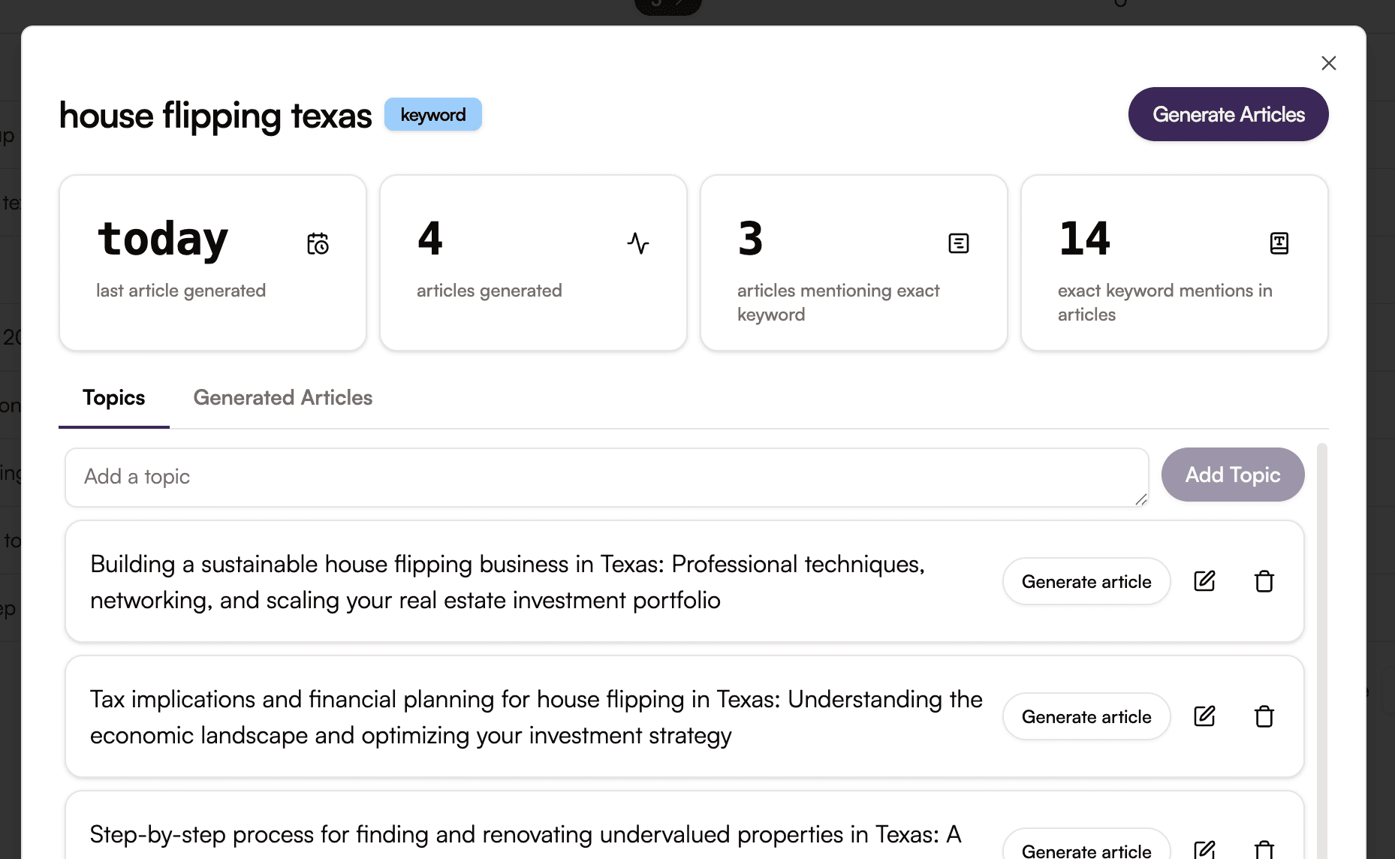Delete the Step-by-step process topic
This screenshot has width=1395, height=859.
click(1264, 849)
